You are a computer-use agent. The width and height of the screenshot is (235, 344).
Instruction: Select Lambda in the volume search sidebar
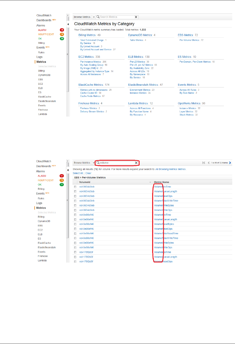(x=42, y=261)
